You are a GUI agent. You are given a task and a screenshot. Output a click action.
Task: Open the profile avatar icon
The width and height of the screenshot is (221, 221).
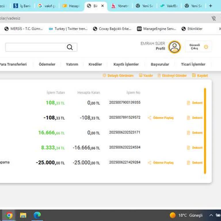174,47
